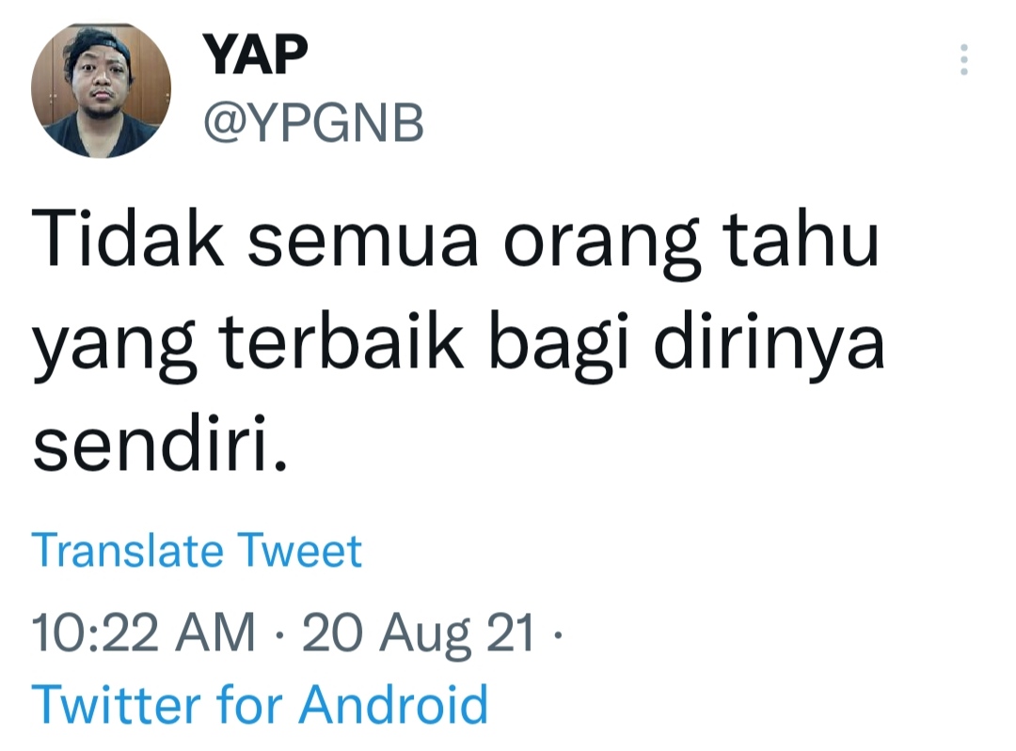Click the word Tidak in the tweet
Image resolution: width=1016 pixels, height=751 pixels.
pos(128,237)
